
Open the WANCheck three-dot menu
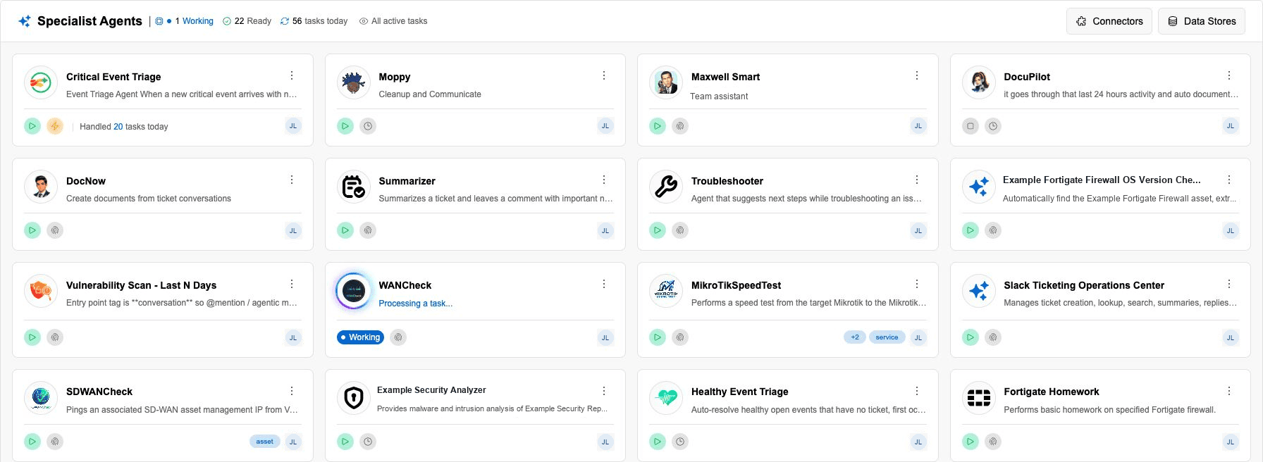pos(604,284)
